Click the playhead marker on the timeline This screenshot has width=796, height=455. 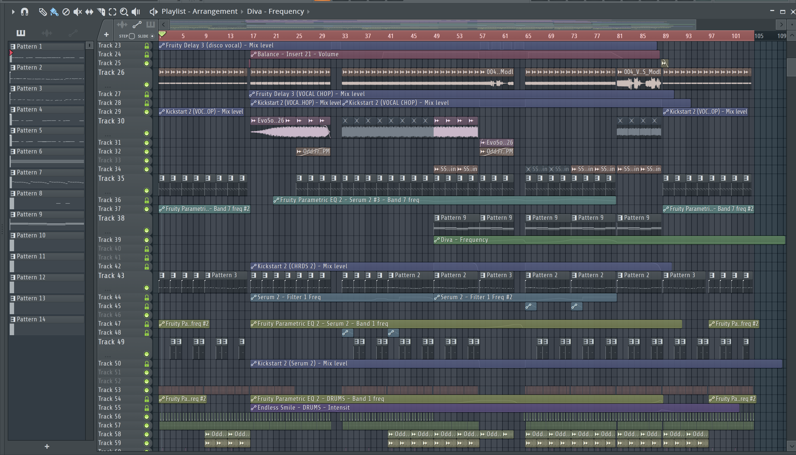click(162, 34)
